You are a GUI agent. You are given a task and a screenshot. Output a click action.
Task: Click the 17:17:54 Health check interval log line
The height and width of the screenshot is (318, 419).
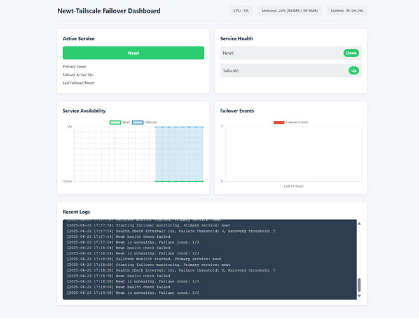[171, 231]
